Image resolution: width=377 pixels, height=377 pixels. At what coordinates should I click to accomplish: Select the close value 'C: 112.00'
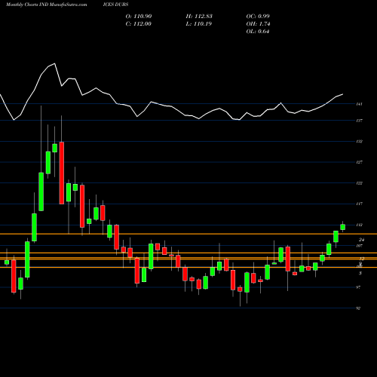point(139,24)
